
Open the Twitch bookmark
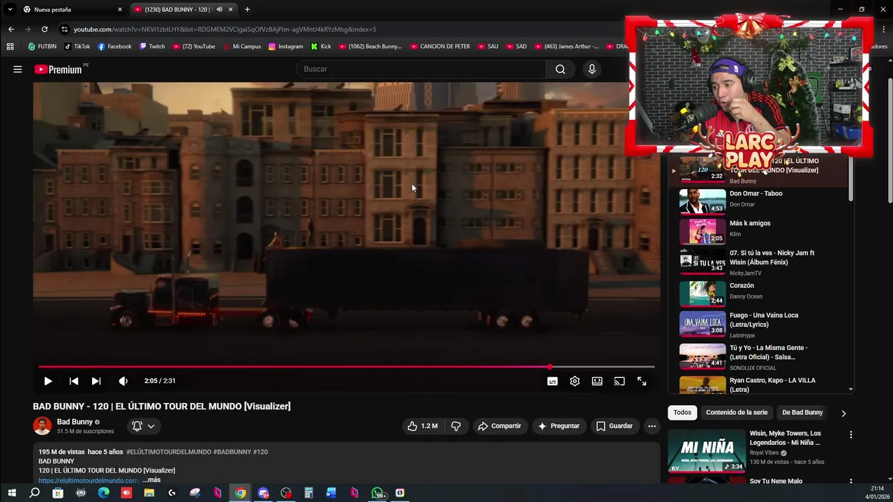(x=152, y=47)
